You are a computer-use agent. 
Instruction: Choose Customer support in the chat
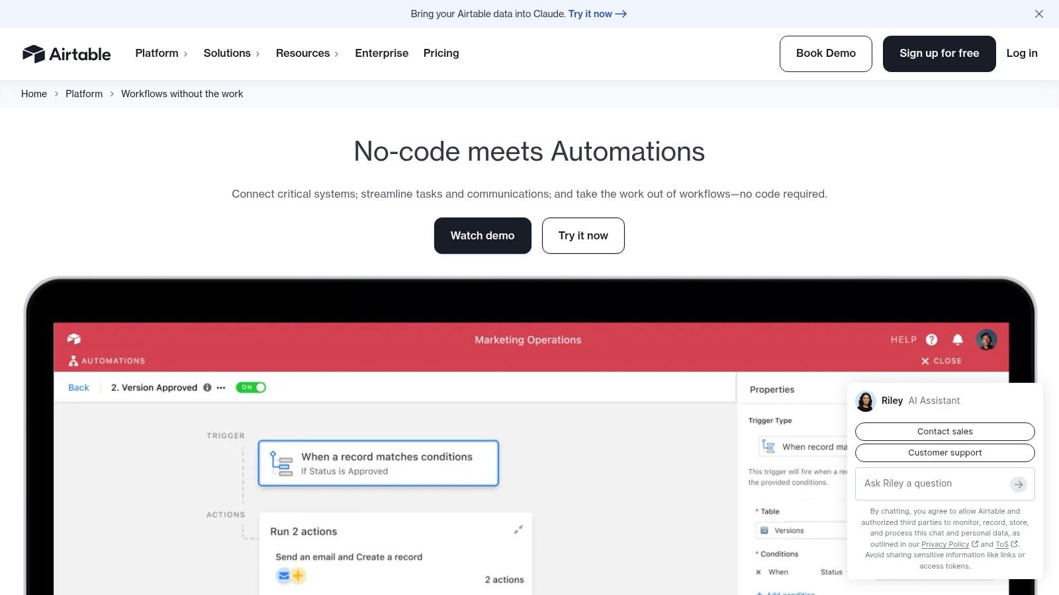(944, 453)
